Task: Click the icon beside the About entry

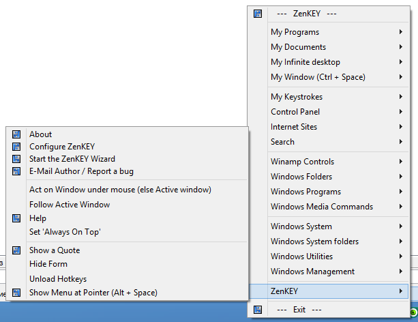Action: click(16, 134)
